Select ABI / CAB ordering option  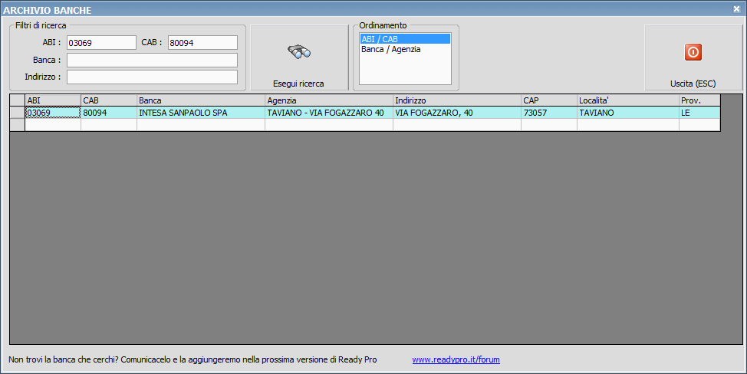click(405, 39)
